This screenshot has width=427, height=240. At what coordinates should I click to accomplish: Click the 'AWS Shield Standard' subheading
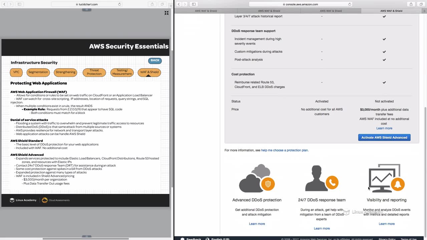tap(27, 141)
